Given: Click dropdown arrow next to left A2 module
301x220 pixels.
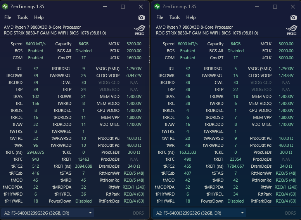Looking at the screenshot, I should click(x=90, y=213).
